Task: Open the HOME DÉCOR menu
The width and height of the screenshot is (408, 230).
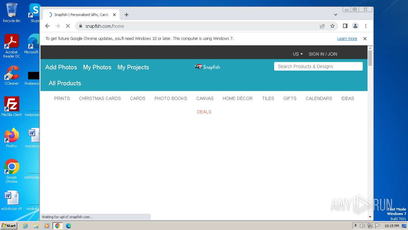Action: (x=238, y=98)
